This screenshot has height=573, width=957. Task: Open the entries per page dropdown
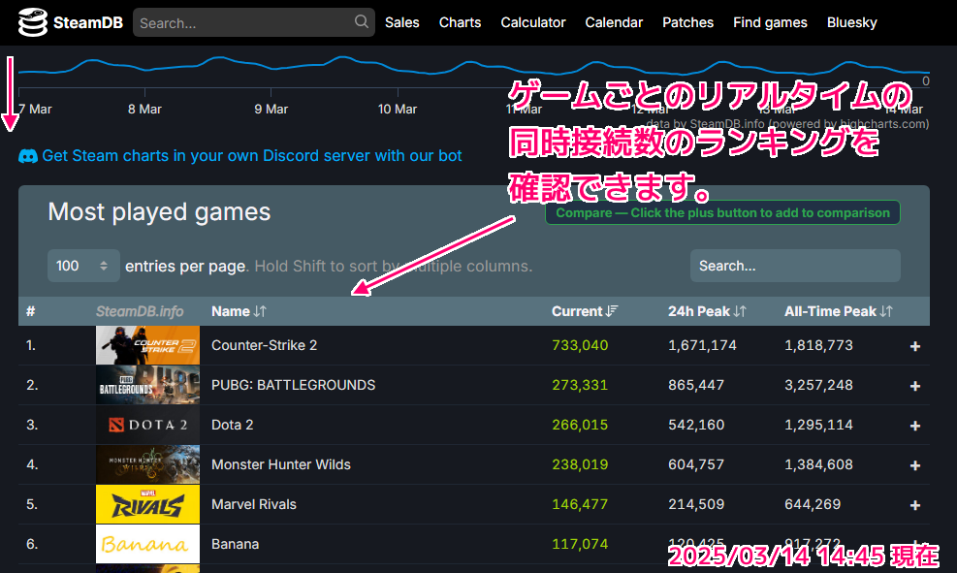(83, 266)
